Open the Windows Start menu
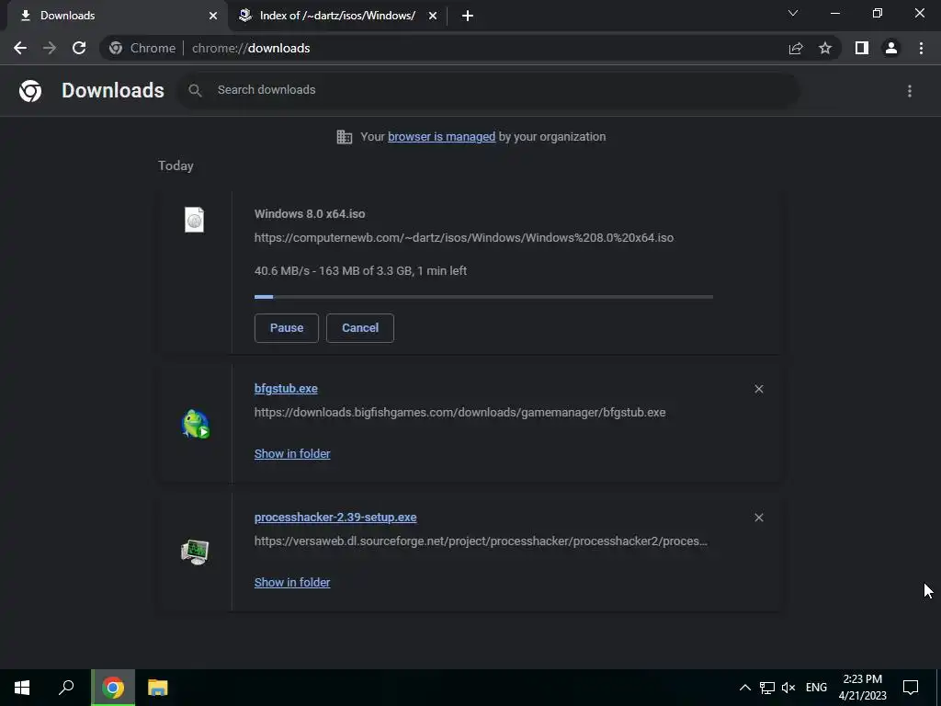The height and width of the screenshot is (706, 941). coord(22,688)
